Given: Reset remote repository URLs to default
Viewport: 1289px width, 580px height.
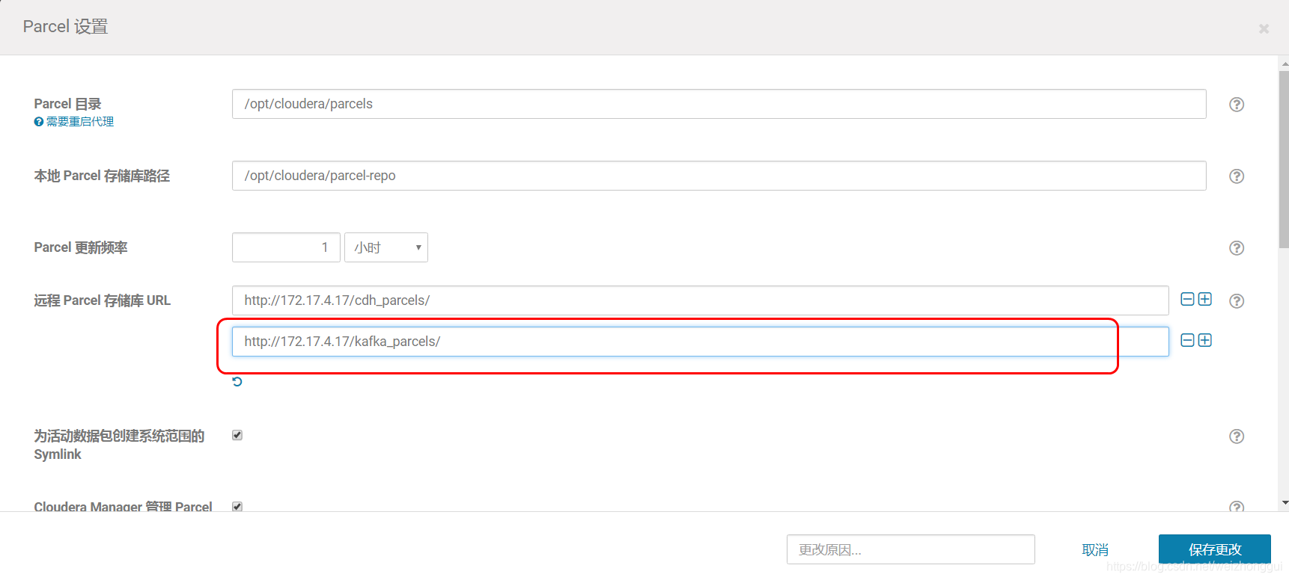Looking at the screenshot, I should pyautogui.click(x=237, y=382).
